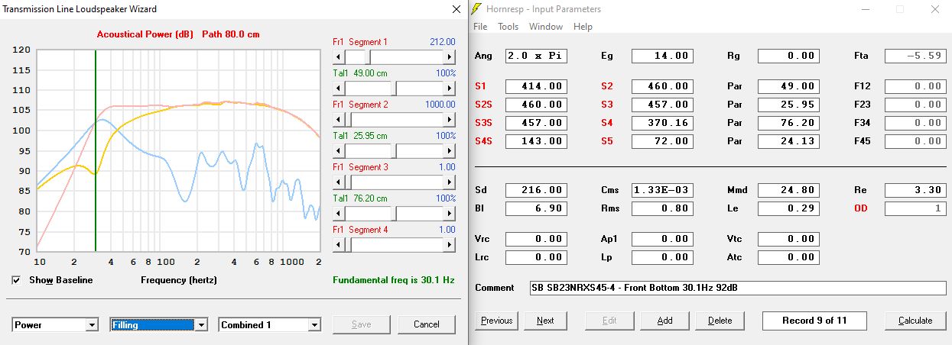The width and height of the screenshot is (952, 345).
Task: Click the greyed Edit button
Action: [609, 321]
